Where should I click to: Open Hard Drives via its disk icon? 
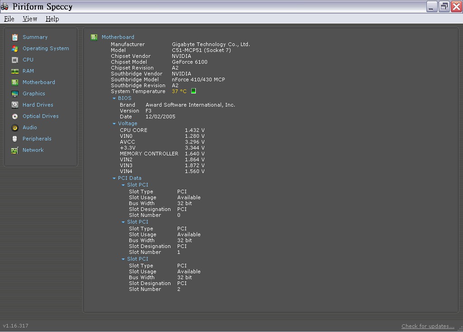point(15,105)
